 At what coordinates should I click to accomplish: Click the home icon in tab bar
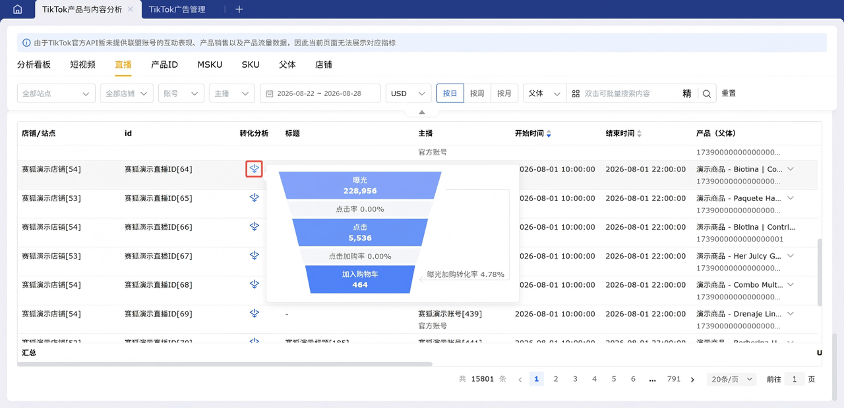point(17,9)
